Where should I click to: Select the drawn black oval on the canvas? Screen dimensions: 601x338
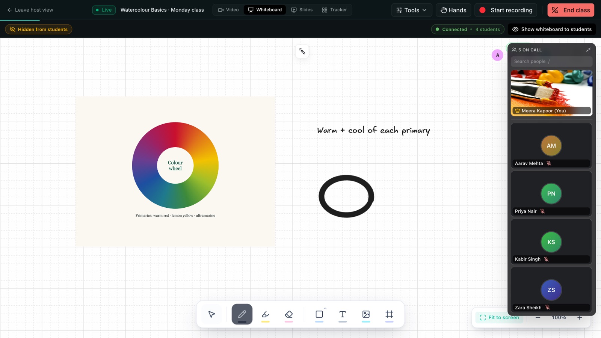346,196
